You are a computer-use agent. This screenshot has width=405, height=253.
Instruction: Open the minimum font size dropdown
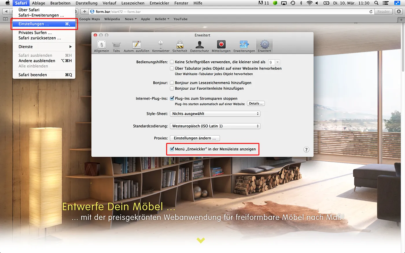pos(274,62)
